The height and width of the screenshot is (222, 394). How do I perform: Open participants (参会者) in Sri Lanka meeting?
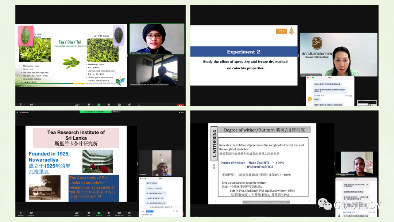tap(77, 213)
